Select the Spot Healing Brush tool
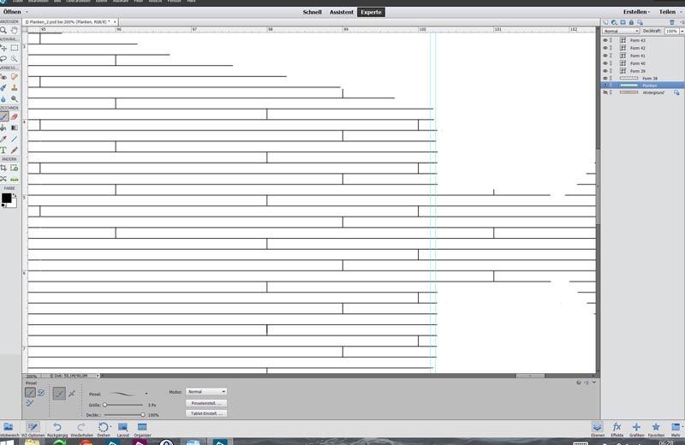This screenshot has height=445, width=685. pyautogui.click(x=15, y=77)
